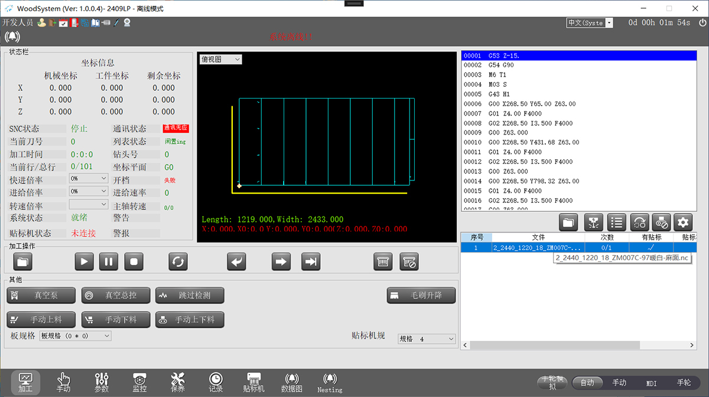Click the reset/refresh cycle icon

click(x=177, y=261)
